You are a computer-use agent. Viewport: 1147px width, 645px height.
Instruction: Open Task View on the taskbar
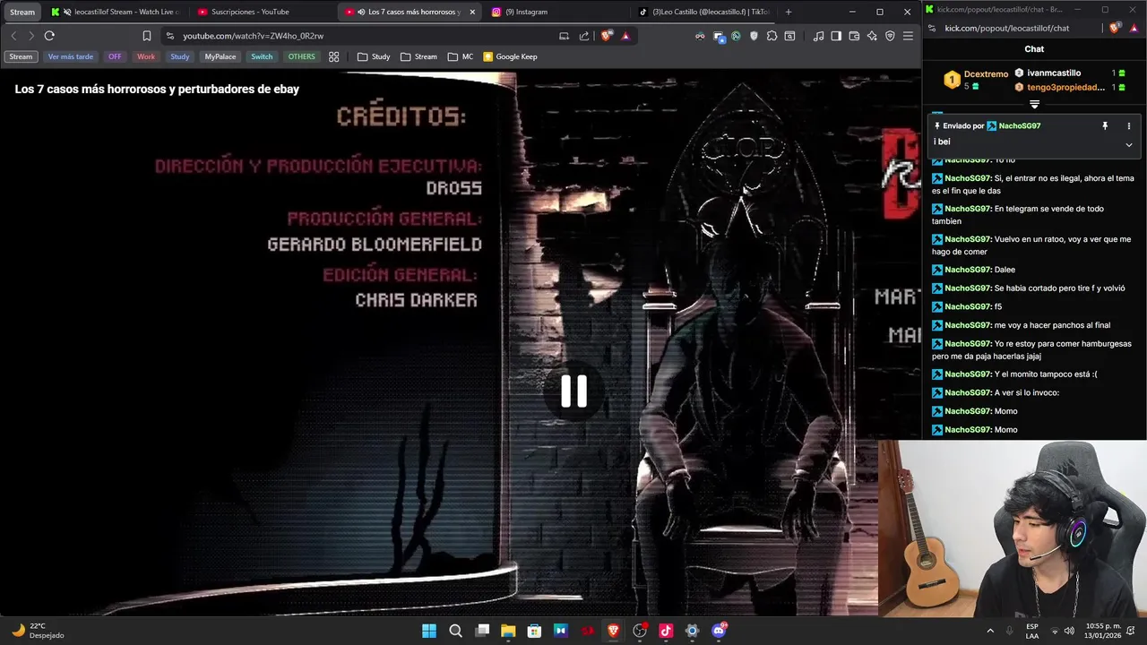(481, 631)
